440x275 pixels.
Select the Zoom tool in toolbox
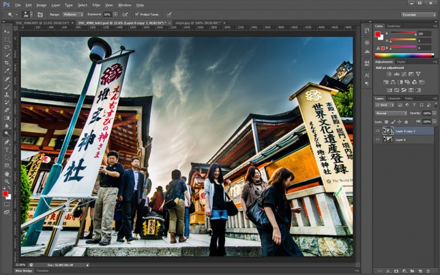click(x=7, y=182)
